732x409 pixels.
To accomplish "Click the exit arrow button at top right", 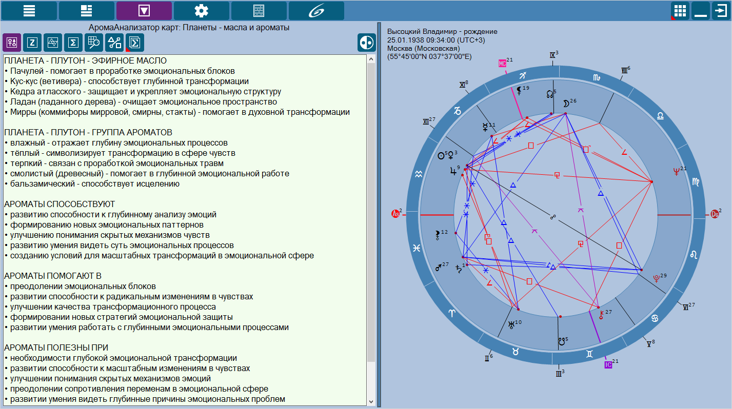I will click(x=721, y=11).
